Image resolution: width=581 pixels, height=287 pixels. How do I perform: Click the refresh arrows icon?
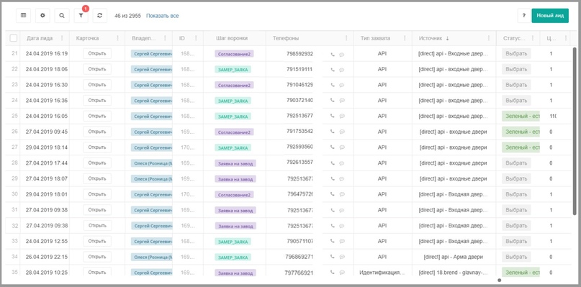click(x=100, y=16)
